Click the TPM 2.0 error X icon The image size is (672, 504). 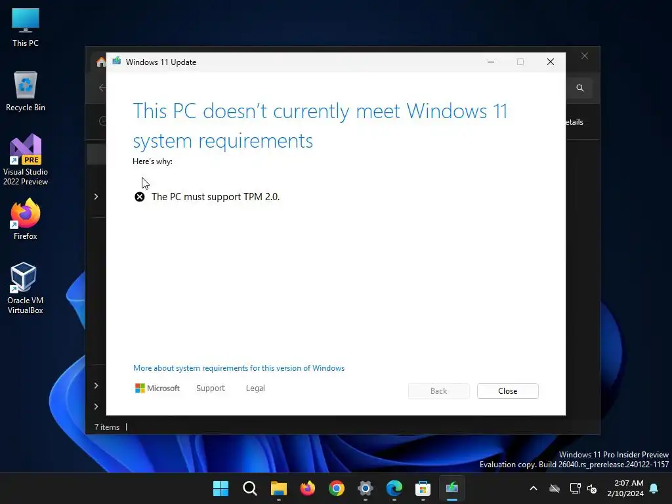coord(140,197)
